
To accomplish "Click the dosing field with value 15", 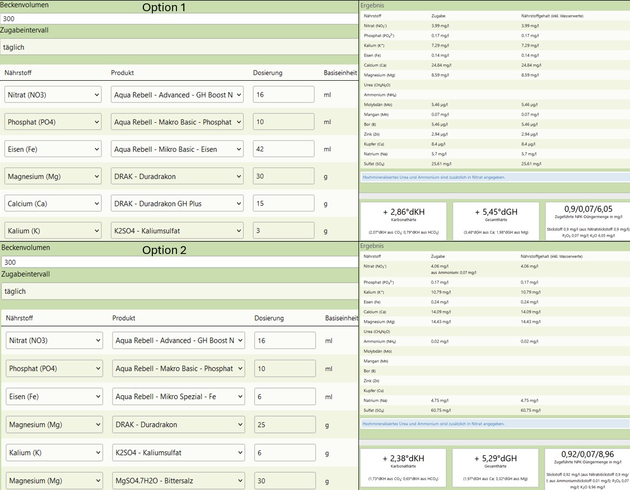I will pos(283,204).
